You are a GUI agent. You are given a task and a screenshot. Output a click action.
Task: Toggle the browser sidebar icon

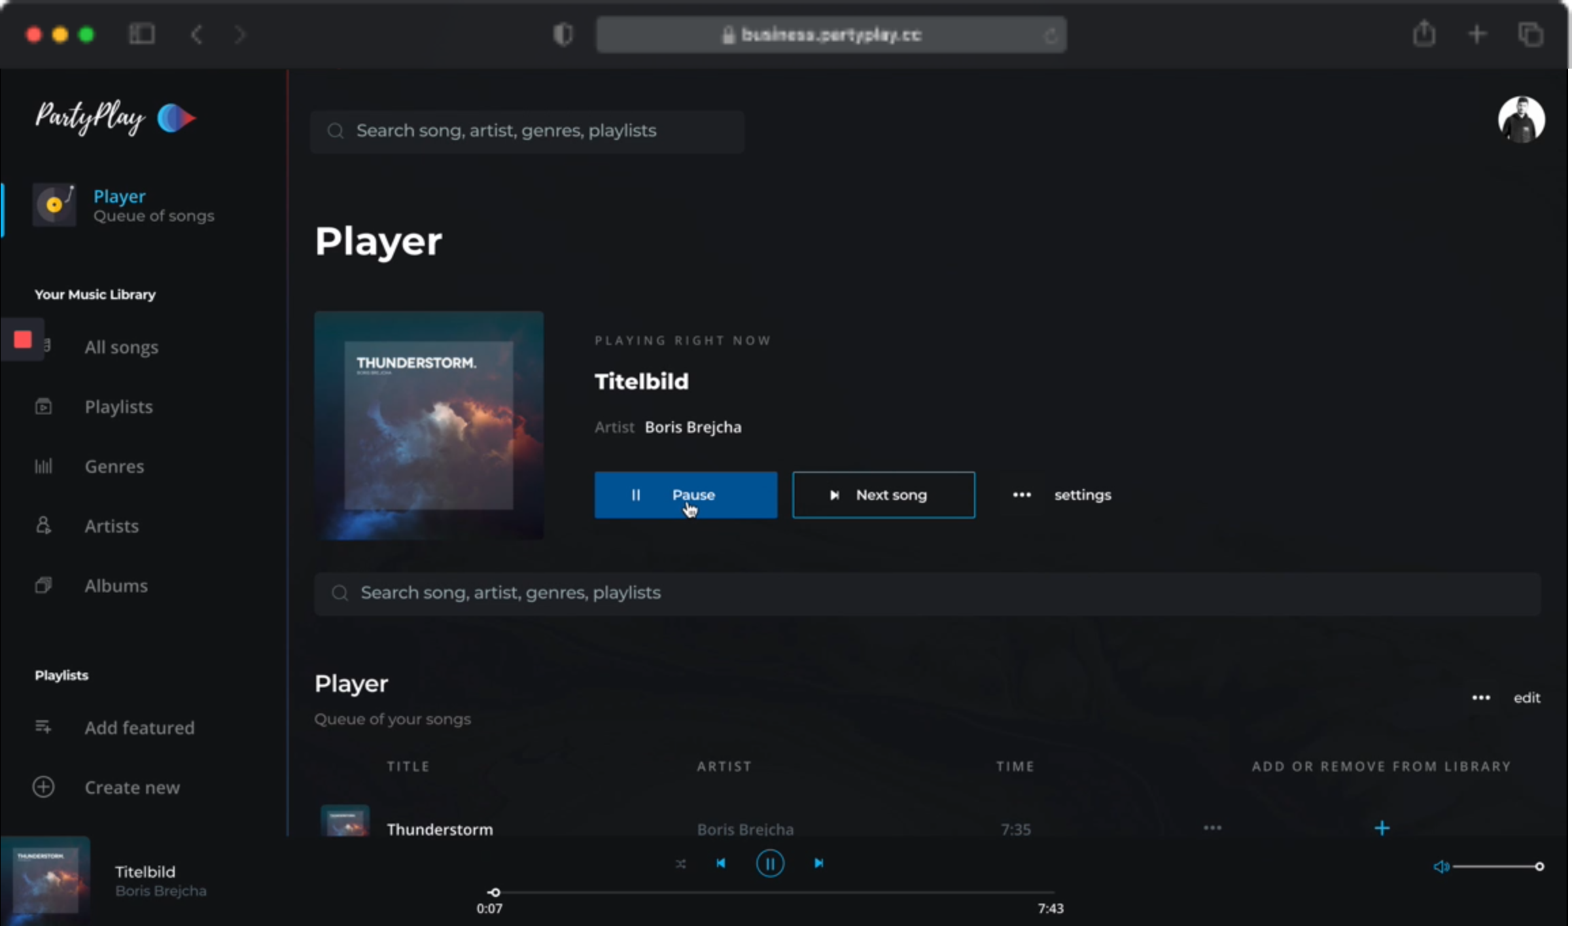(x=142, y=34)
